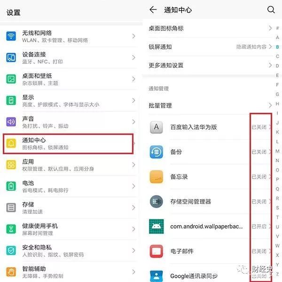
Task: Open the 安全和隐私 shield icon
Action: click(x=11, y=251)
